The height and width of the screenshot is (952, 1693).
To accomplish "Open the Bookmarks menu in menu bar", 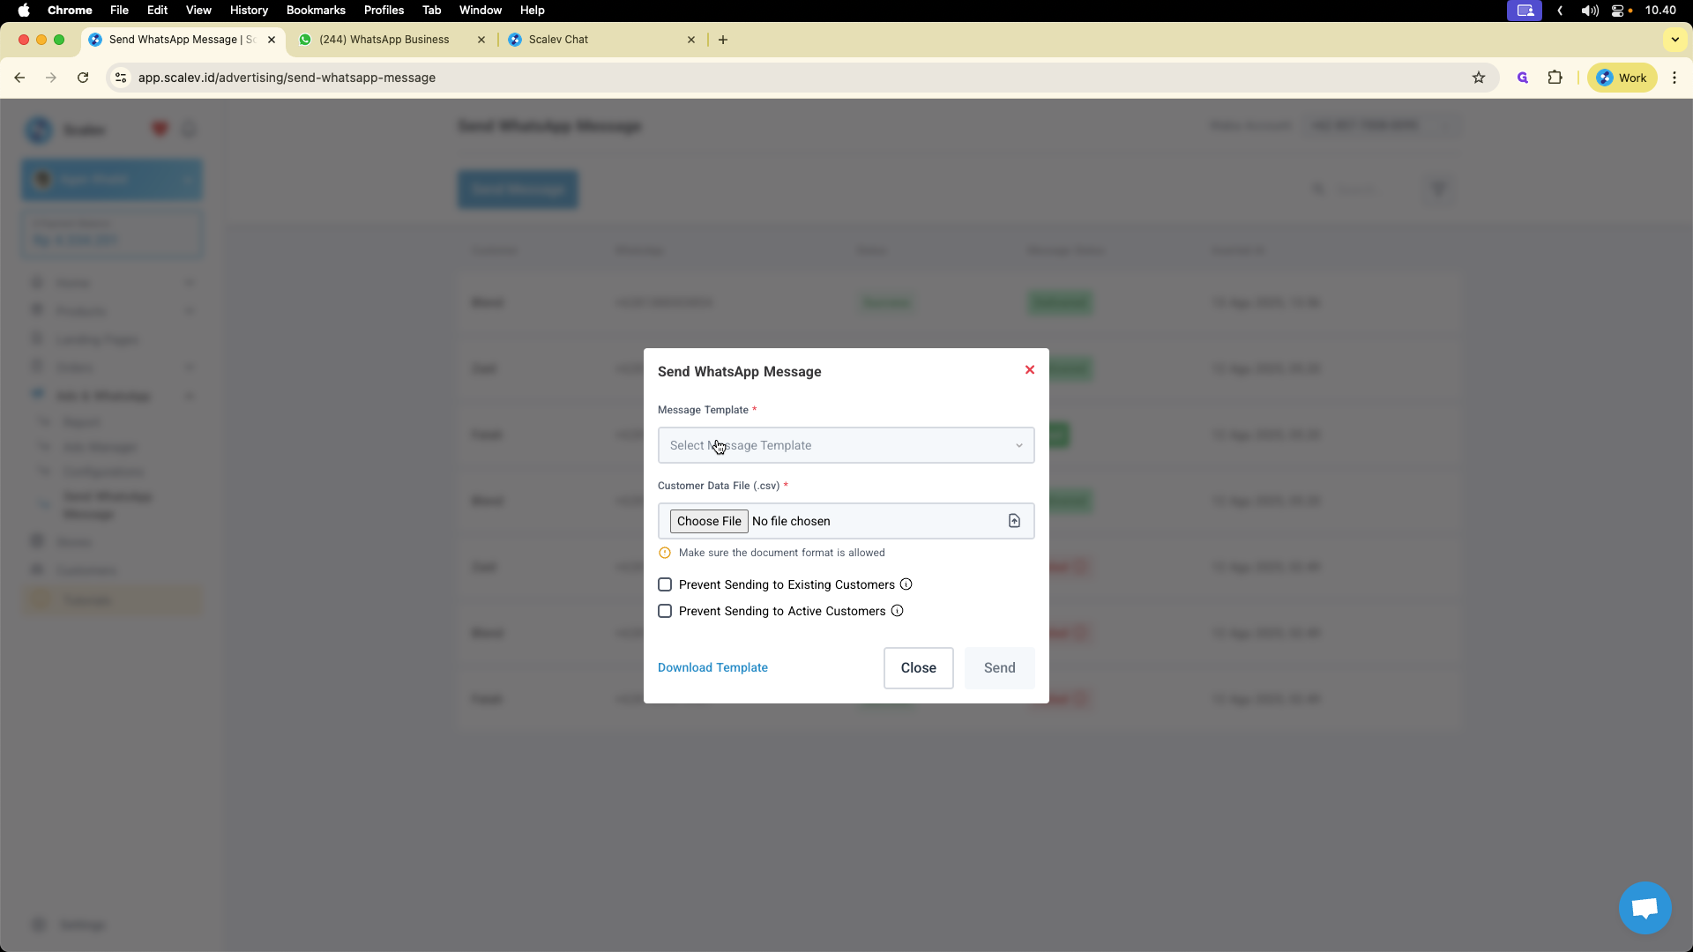I will [316, 10].
